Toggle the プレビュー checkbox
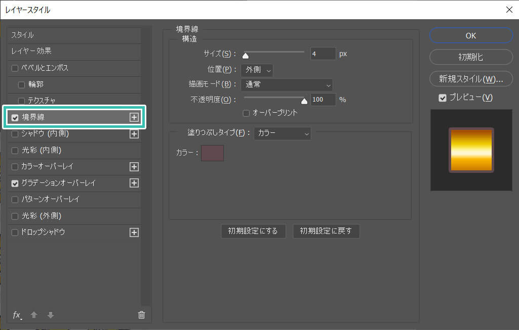This screenshot has width=519, height=330. (x=443, y=98)
